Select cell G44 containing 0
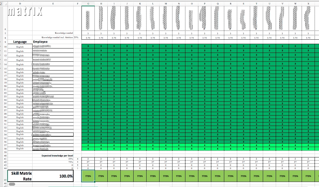Viewport: 319px width, 187px height. (88, 168)
